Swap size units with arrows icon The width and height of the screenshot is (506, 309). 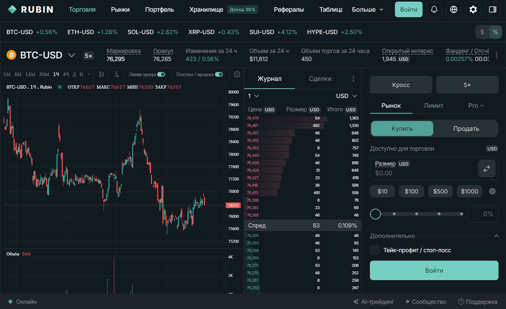tap(487, 168)
